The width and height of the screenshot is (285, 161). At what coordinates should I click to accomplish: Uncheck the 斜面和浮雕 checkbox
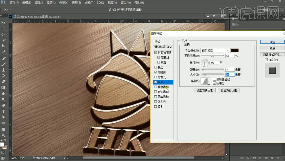point(155,52)
